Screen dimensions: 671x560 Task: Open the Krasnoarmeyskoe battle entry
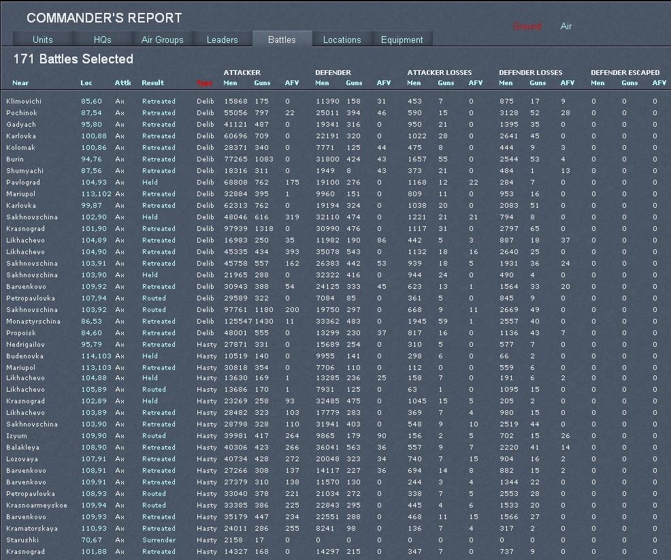click(x=37, y=505)
